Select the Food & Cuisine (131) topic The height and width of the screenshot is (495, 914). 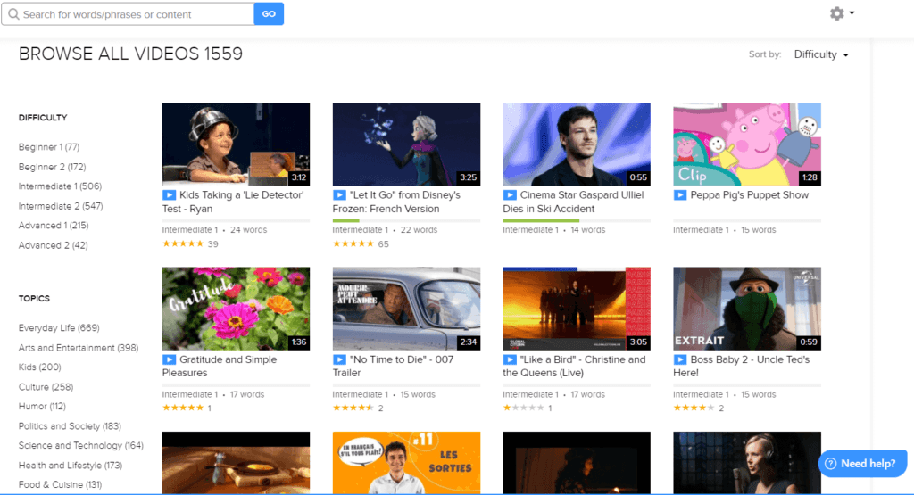point(60,484)
